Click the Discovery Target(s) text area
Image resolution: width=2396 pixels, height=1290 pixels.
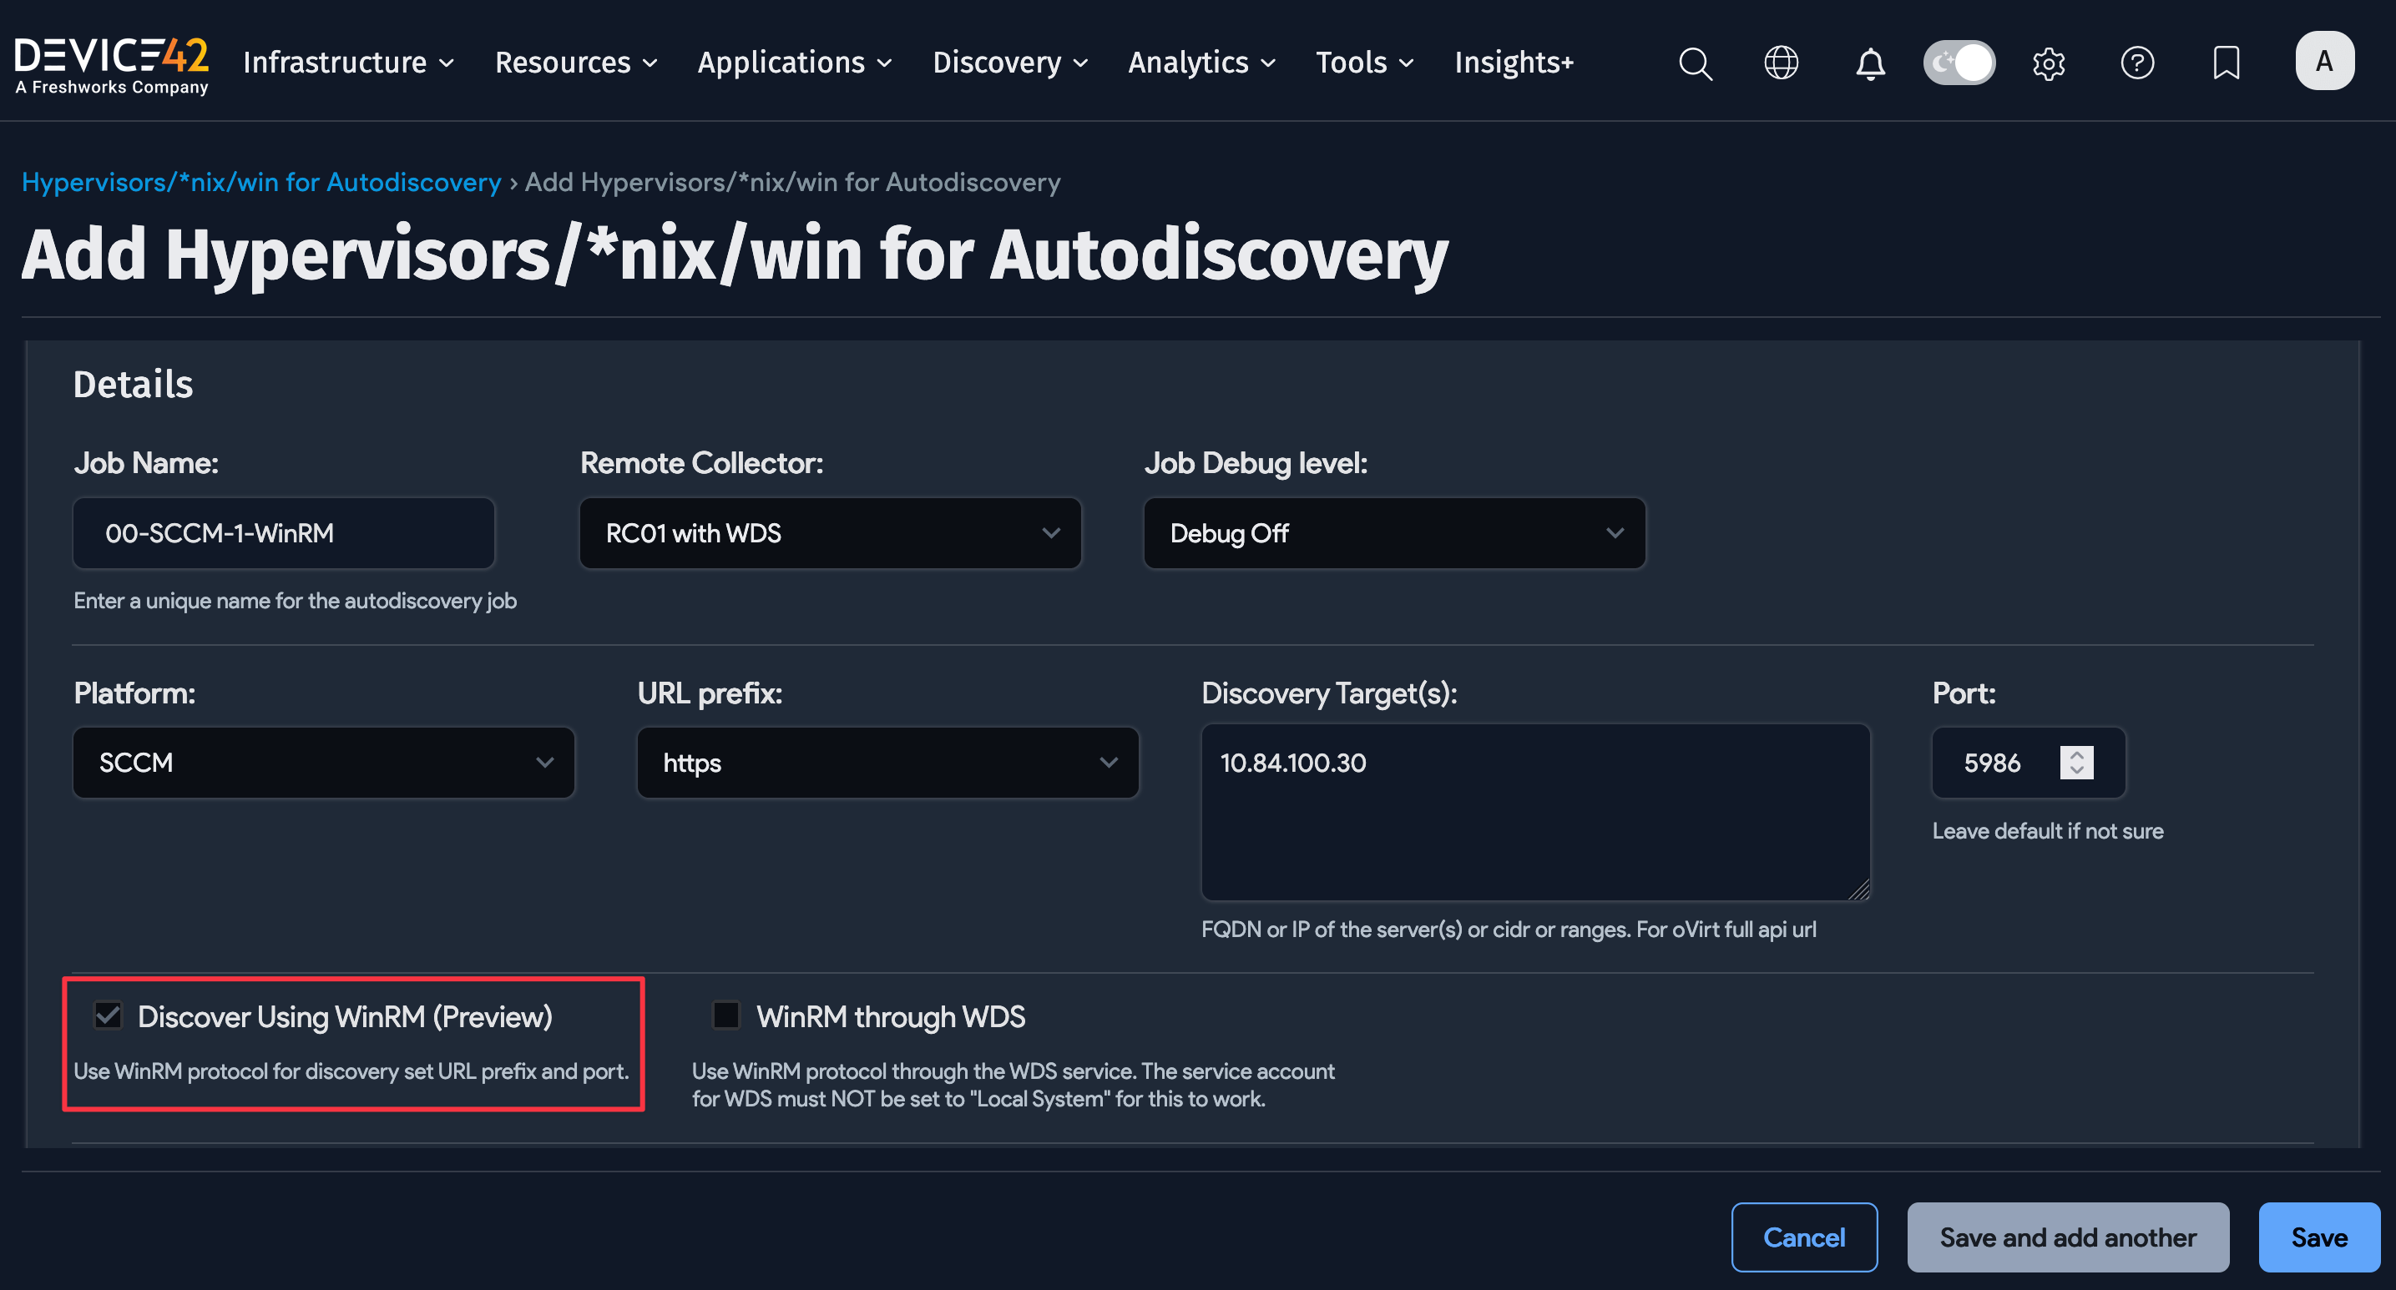[1534, 814]
